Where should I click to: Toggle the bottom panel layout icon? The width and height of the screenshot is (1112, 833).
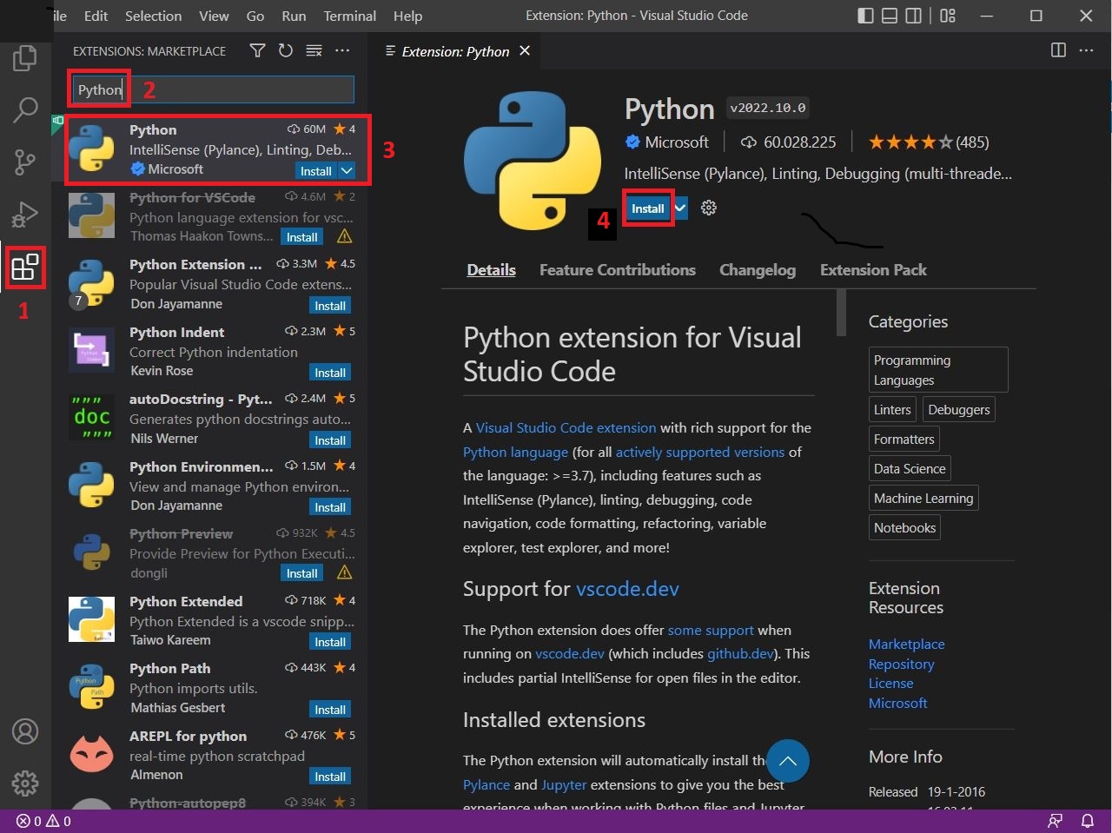tap(889, 16)
